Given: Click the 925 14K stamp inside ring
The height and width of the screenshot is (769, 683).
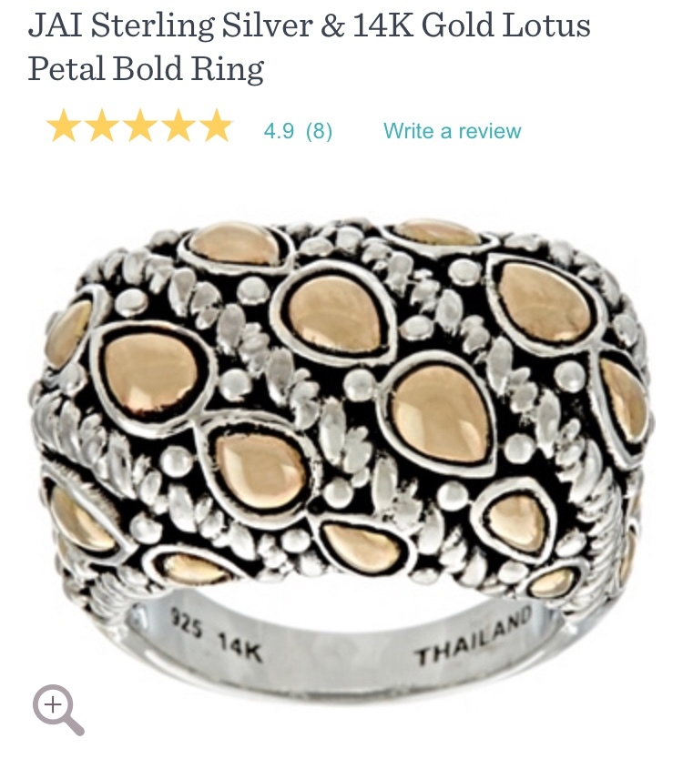Looking at the screenshot, I should (x=216, y=635).
